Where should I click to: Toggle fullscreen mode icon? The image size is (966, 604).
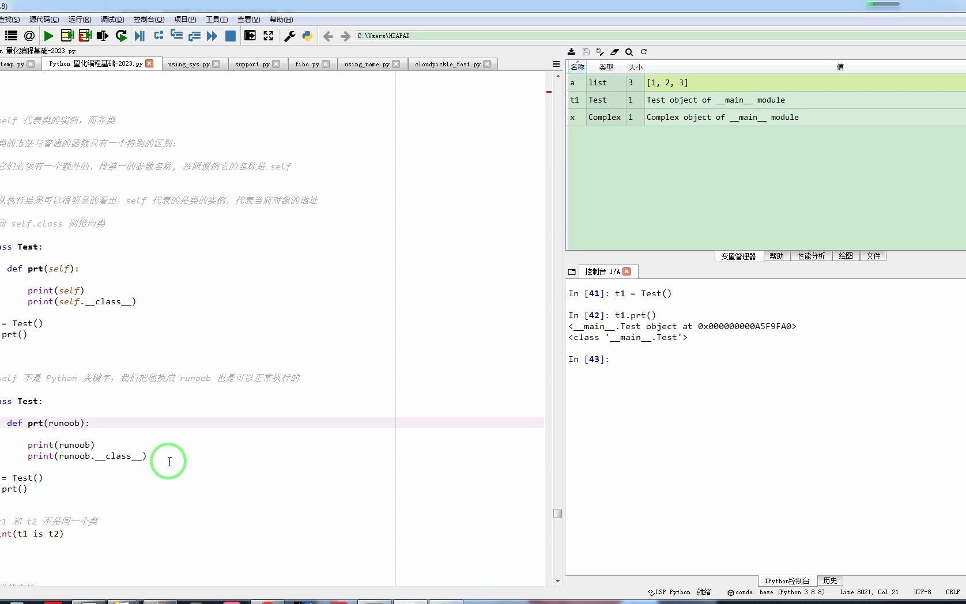(x=269, y=36)
